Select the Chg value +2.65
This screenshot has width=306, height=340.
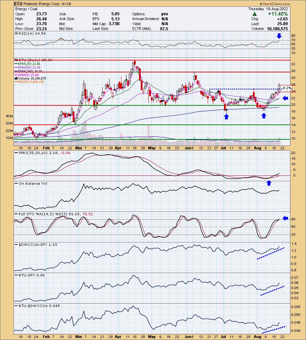[283, 19]
